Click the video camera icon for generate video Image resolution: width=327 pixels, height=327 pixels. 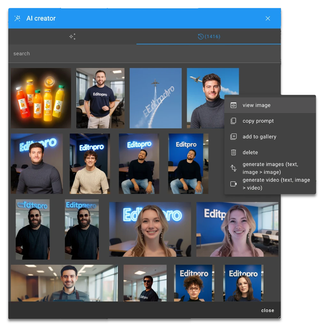click(x=233, y=184)
